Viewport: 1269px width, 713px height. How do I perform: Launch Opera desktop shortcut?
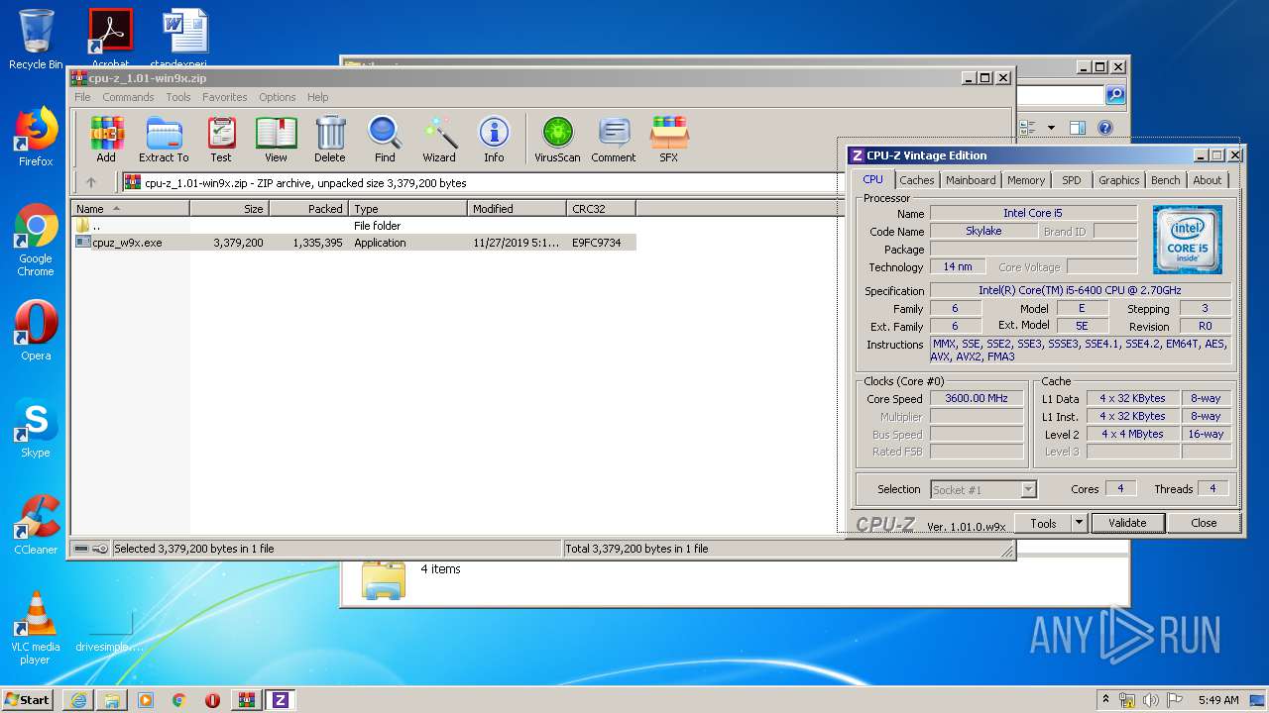coord(36,331)
